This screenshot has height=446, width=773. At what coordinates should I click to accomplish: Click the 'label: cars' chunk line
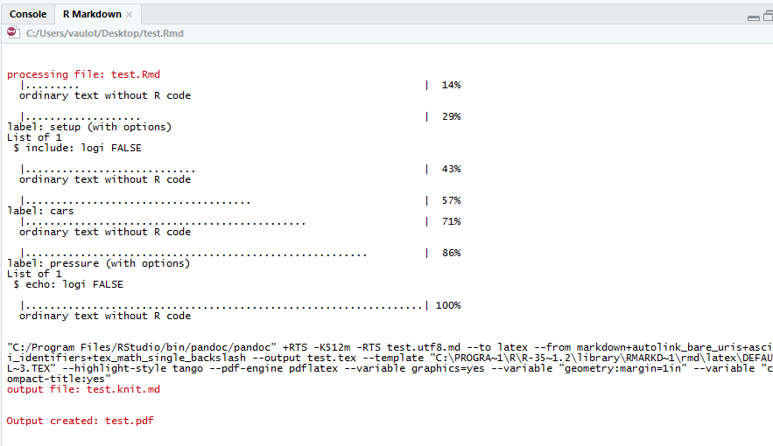point(40,211)
